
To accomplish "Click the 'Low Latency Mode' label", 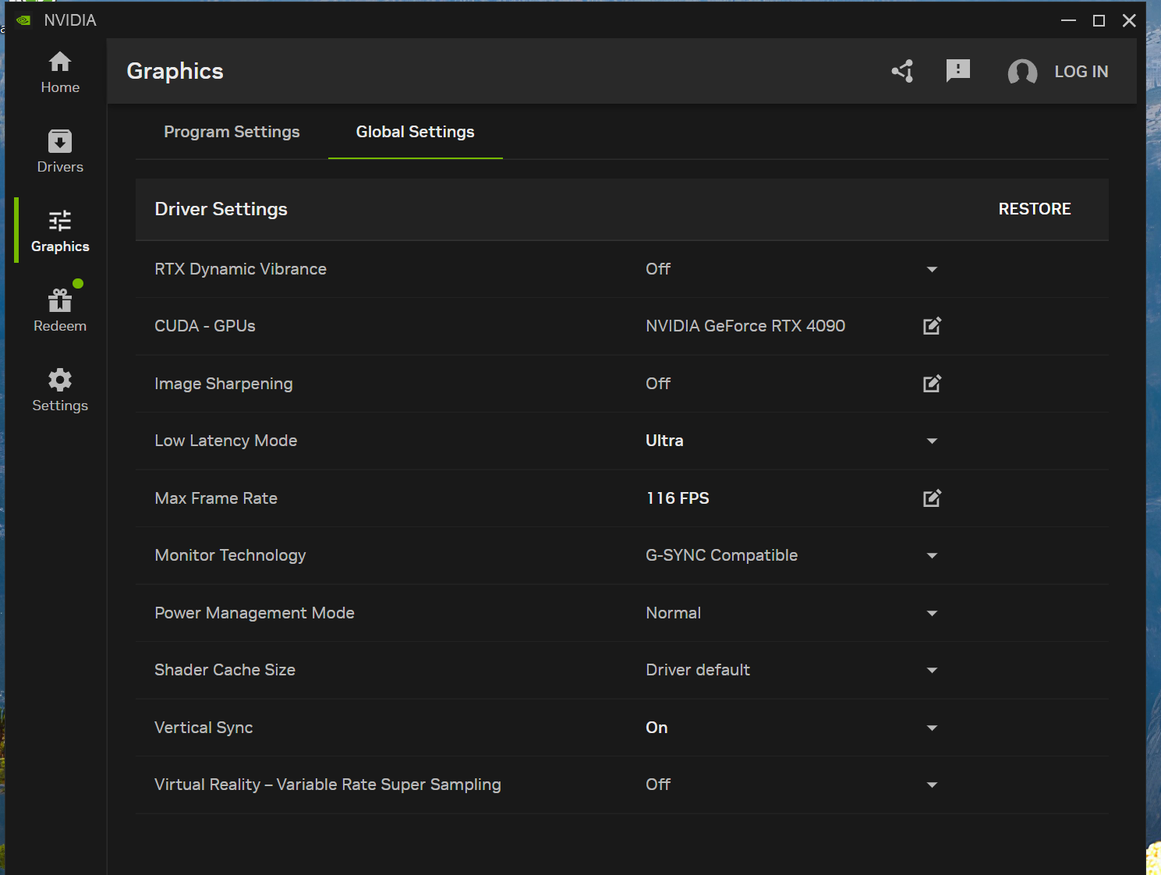I will click(225, 441).
